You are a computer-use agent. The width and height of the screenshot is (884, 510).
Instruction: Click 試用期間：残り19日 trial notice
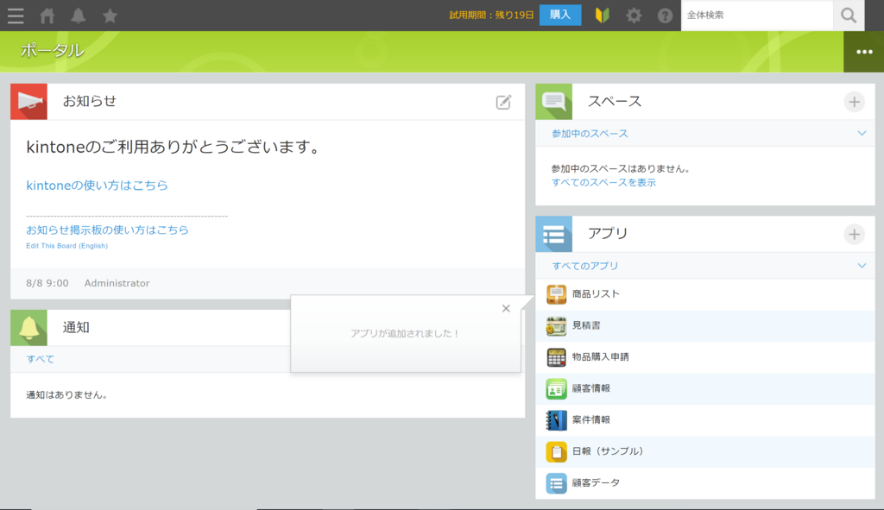tap(491, 16)
